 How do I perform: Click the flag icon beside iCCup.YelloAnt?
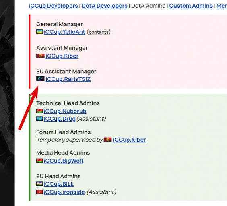point(39,31)
